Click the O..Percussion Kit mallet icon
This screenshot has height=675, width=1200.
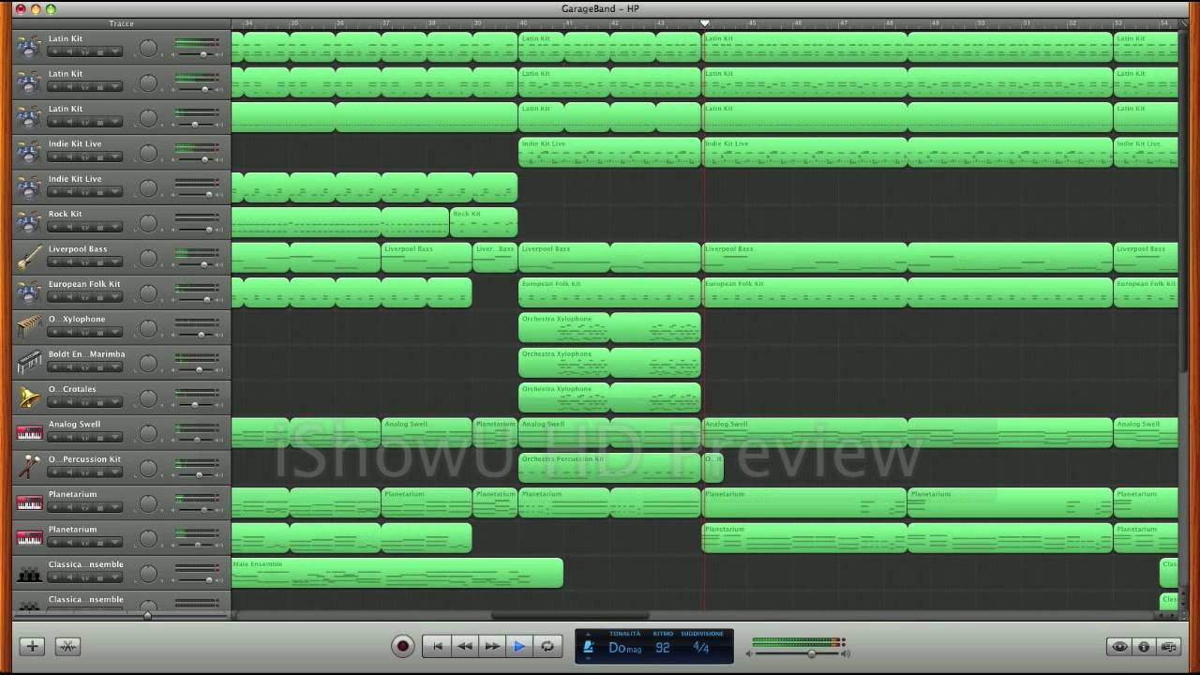pyautogui.click(x=29, y=467)
